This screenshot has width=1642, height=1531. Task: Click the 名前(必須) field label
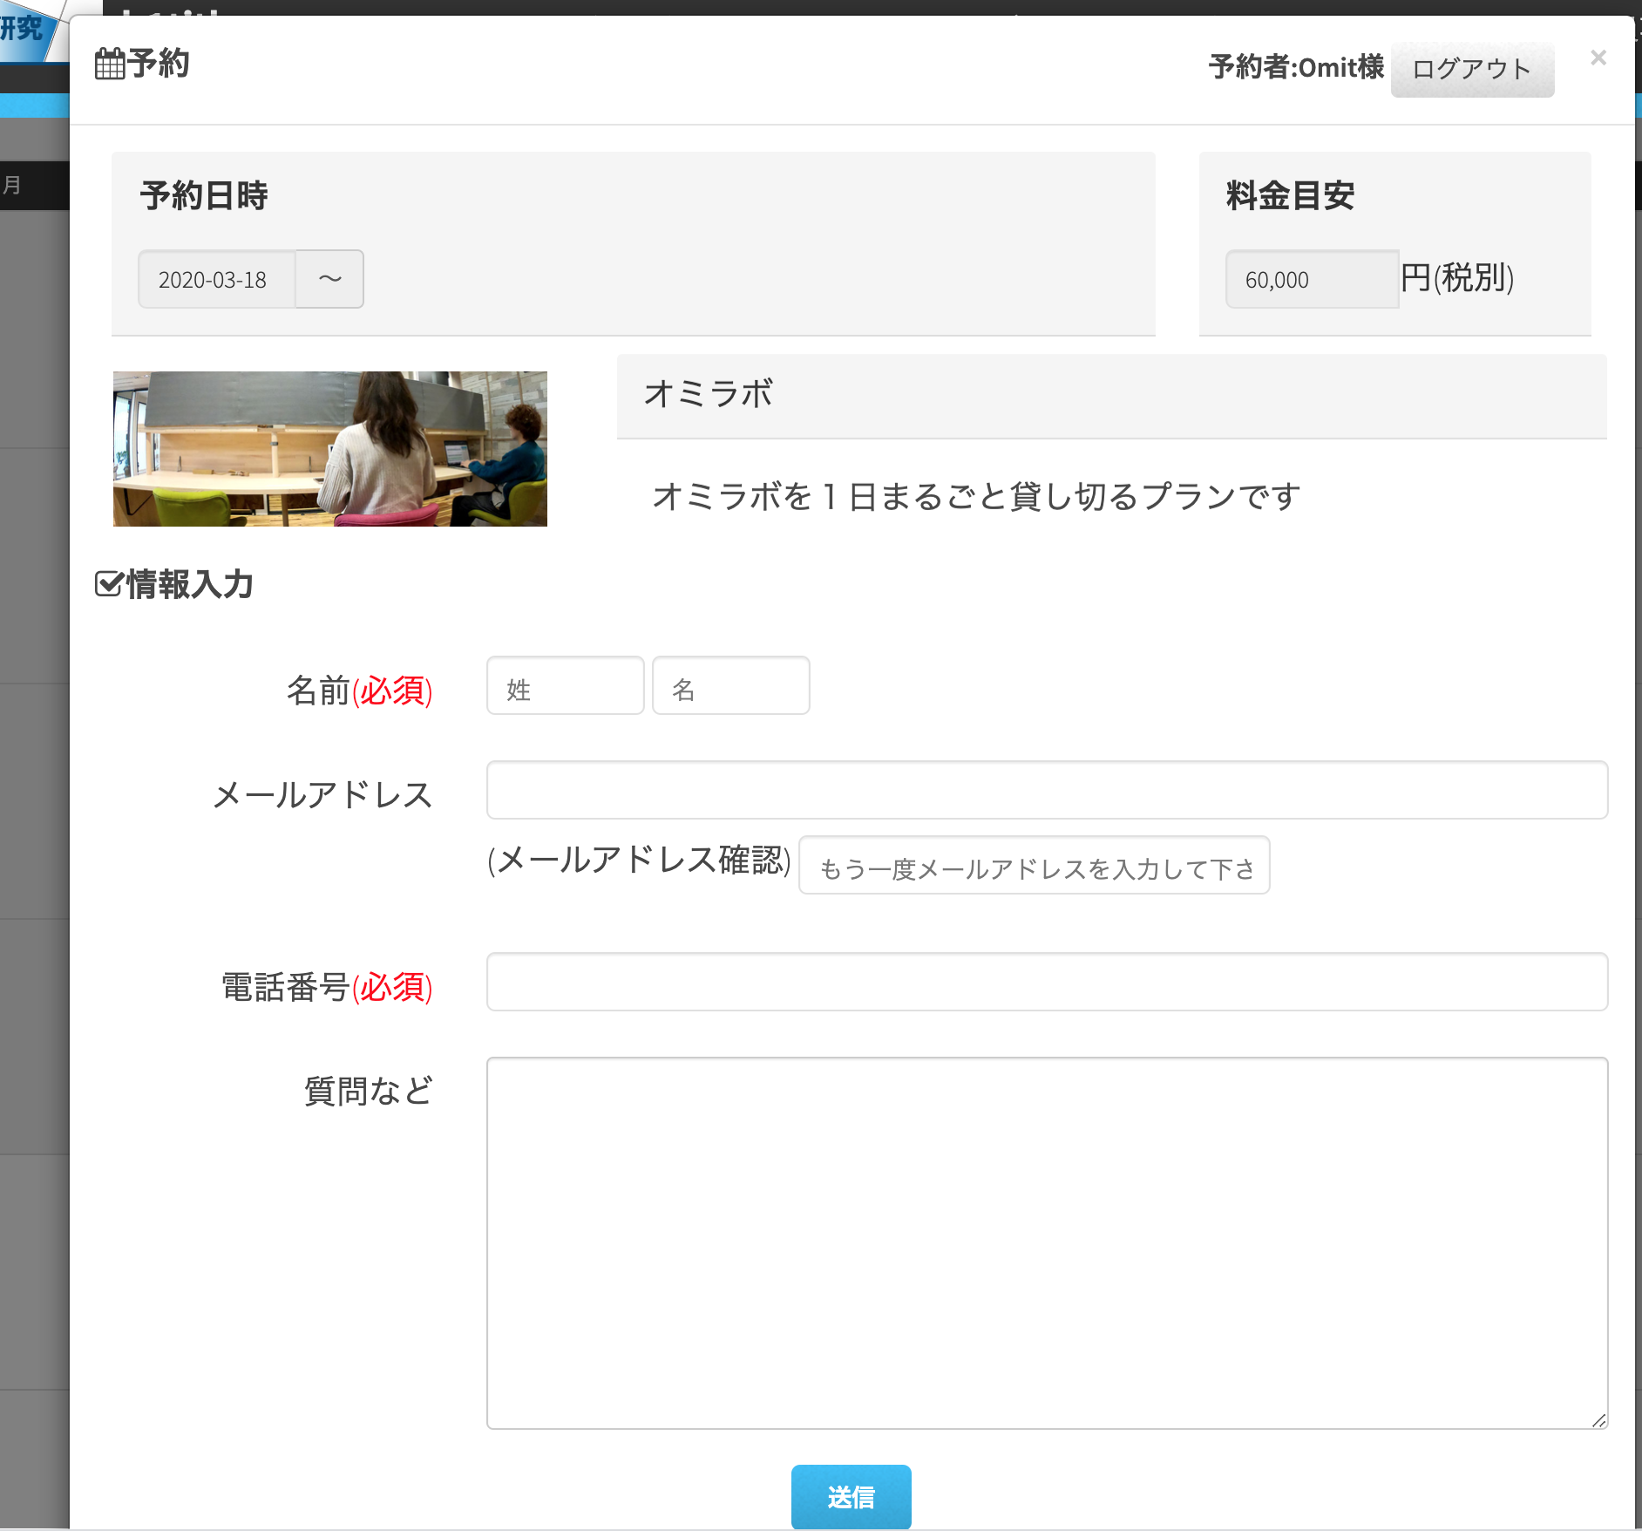[x=359, y=691]
